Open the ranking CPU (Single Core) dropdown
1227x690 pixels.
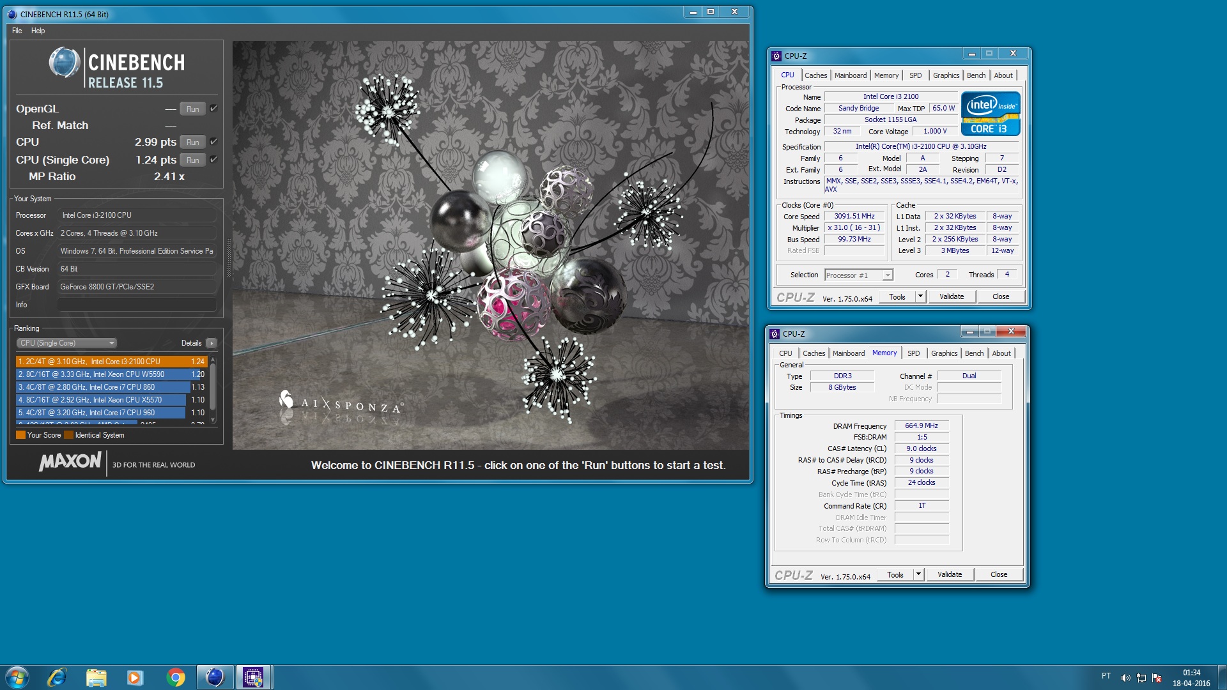point(66,343)
